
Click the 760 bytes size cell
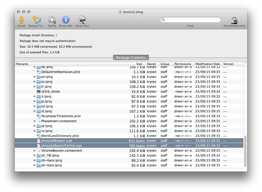point(137,145)
